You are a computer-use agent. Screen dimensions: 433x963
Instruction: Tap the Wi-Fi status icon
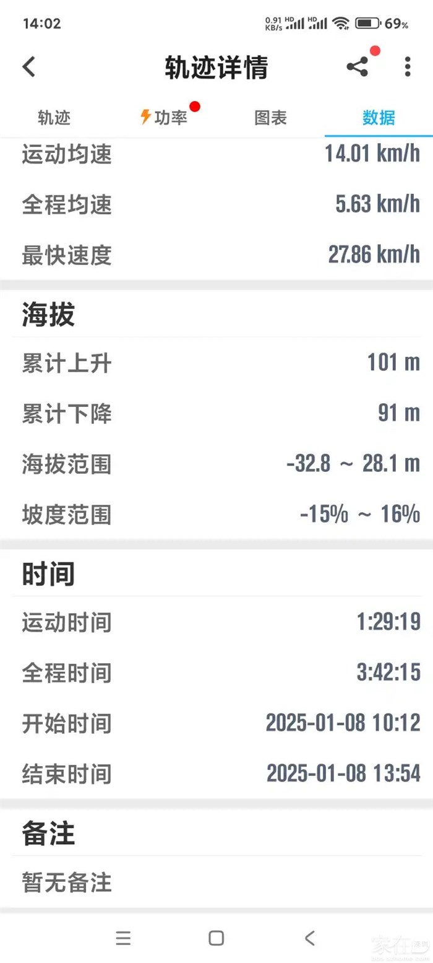[x=340, y=24]
